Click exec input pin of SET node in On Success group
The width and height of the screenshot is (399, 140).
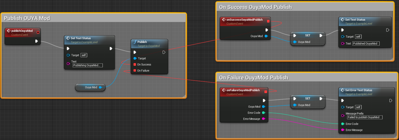295,35
